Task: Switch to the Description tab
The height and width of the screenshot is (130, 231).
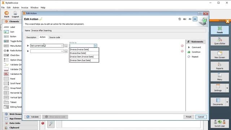Action: pyautogui.click(x=31, y=38)
